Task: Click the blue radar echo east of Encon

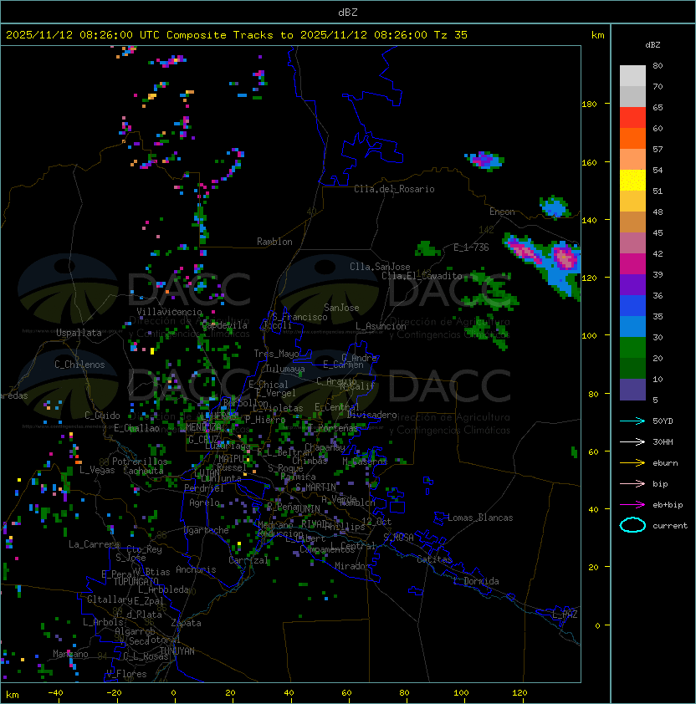Action: click(x=555, y=207)
